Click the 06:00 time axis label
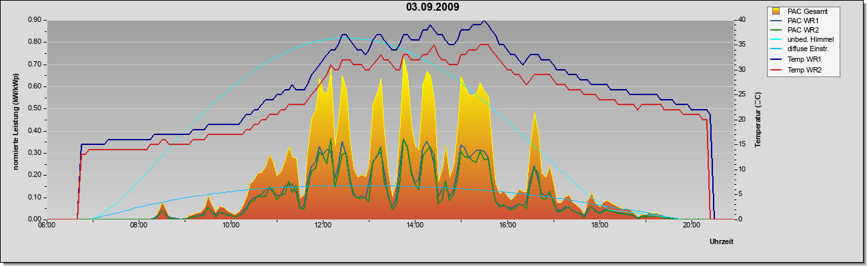This screenshot has width=867, height=266. coord(47,225)
